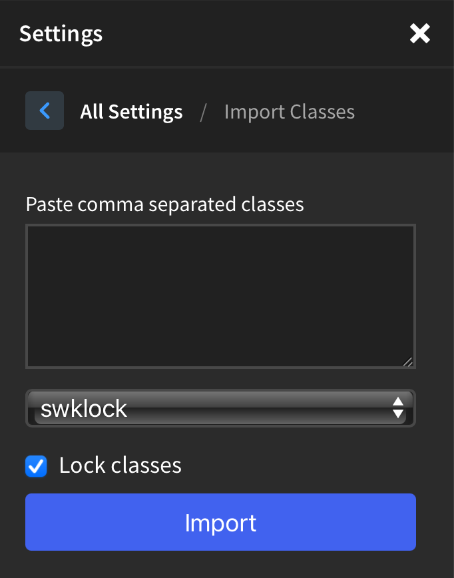Screen dimensions: 454x578
Task: Expand the project selector showing swklock
Action: [x=220, y=408]
